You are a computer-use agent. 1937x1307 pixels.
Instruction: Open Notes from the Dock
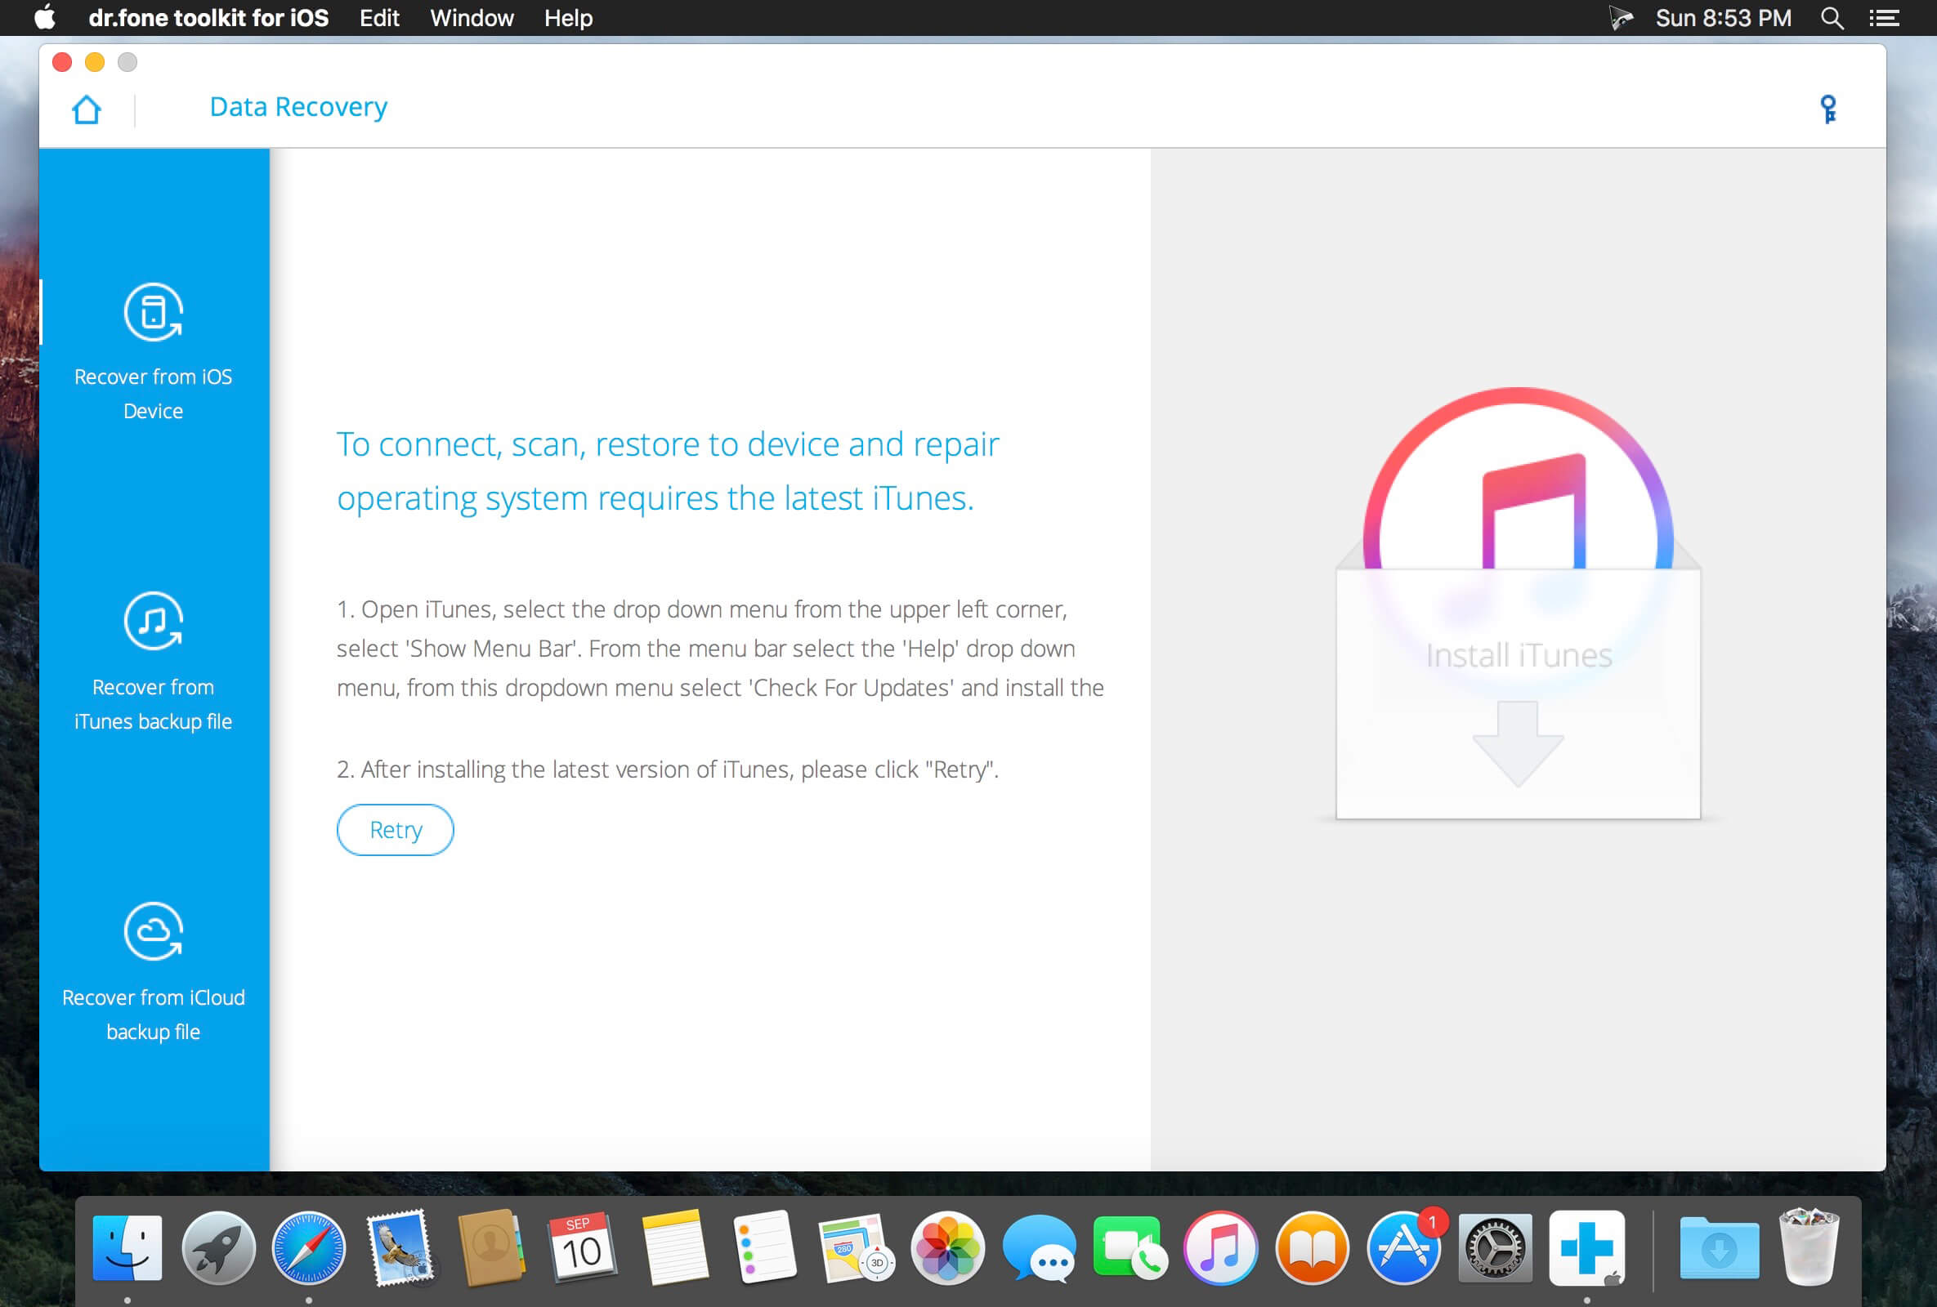[x=674, y=1248]
